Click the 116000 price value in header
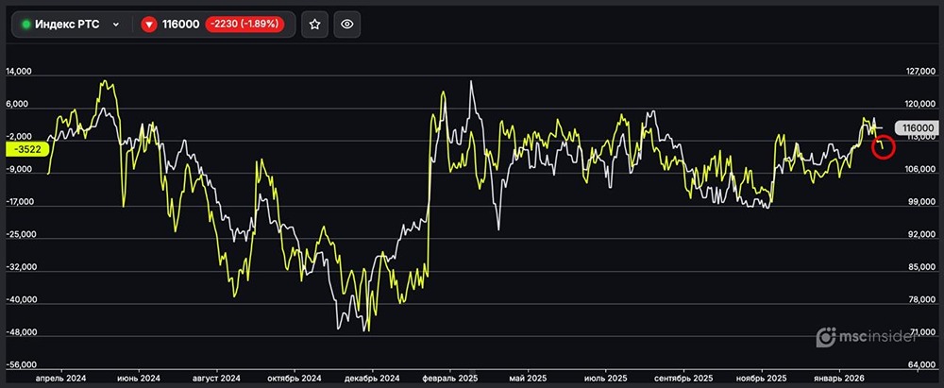 coord(181,25)
